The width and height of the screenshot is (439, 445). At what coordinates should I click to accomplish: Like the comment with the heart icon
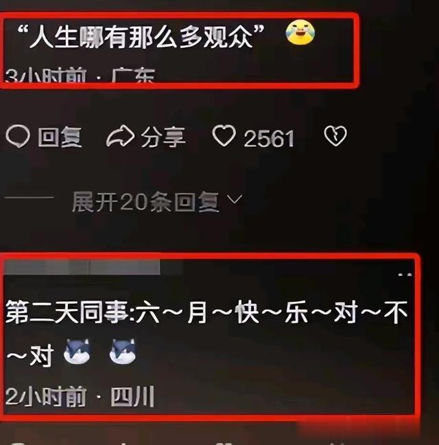click(x=224, y=136)
